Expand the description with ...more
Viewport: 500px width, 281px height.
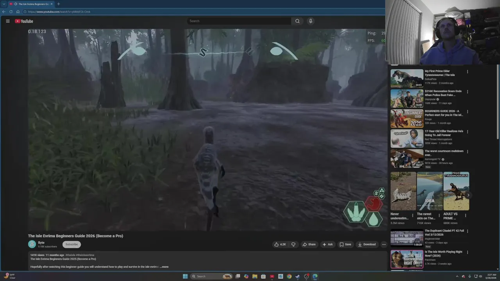(164, 267)
